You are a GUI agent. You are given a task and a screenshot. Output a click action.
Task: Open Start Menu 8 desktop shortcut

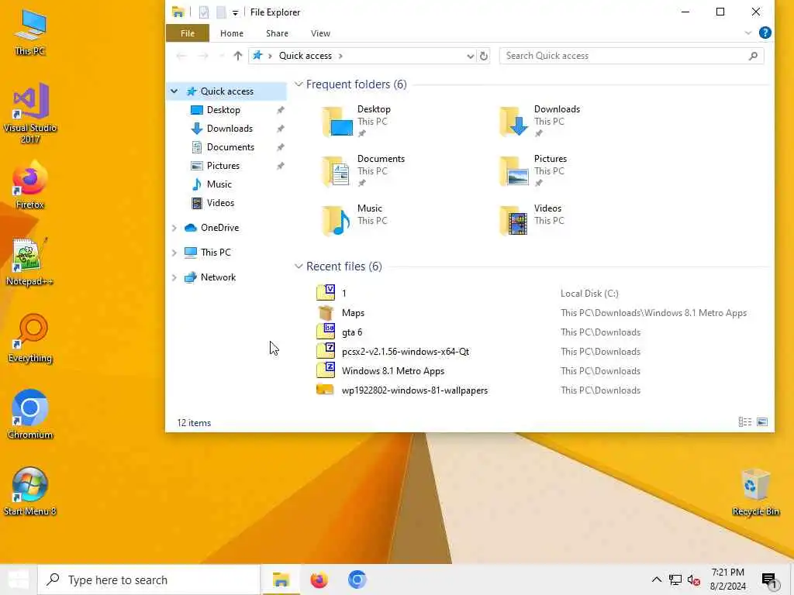click(x=30, y=491)
